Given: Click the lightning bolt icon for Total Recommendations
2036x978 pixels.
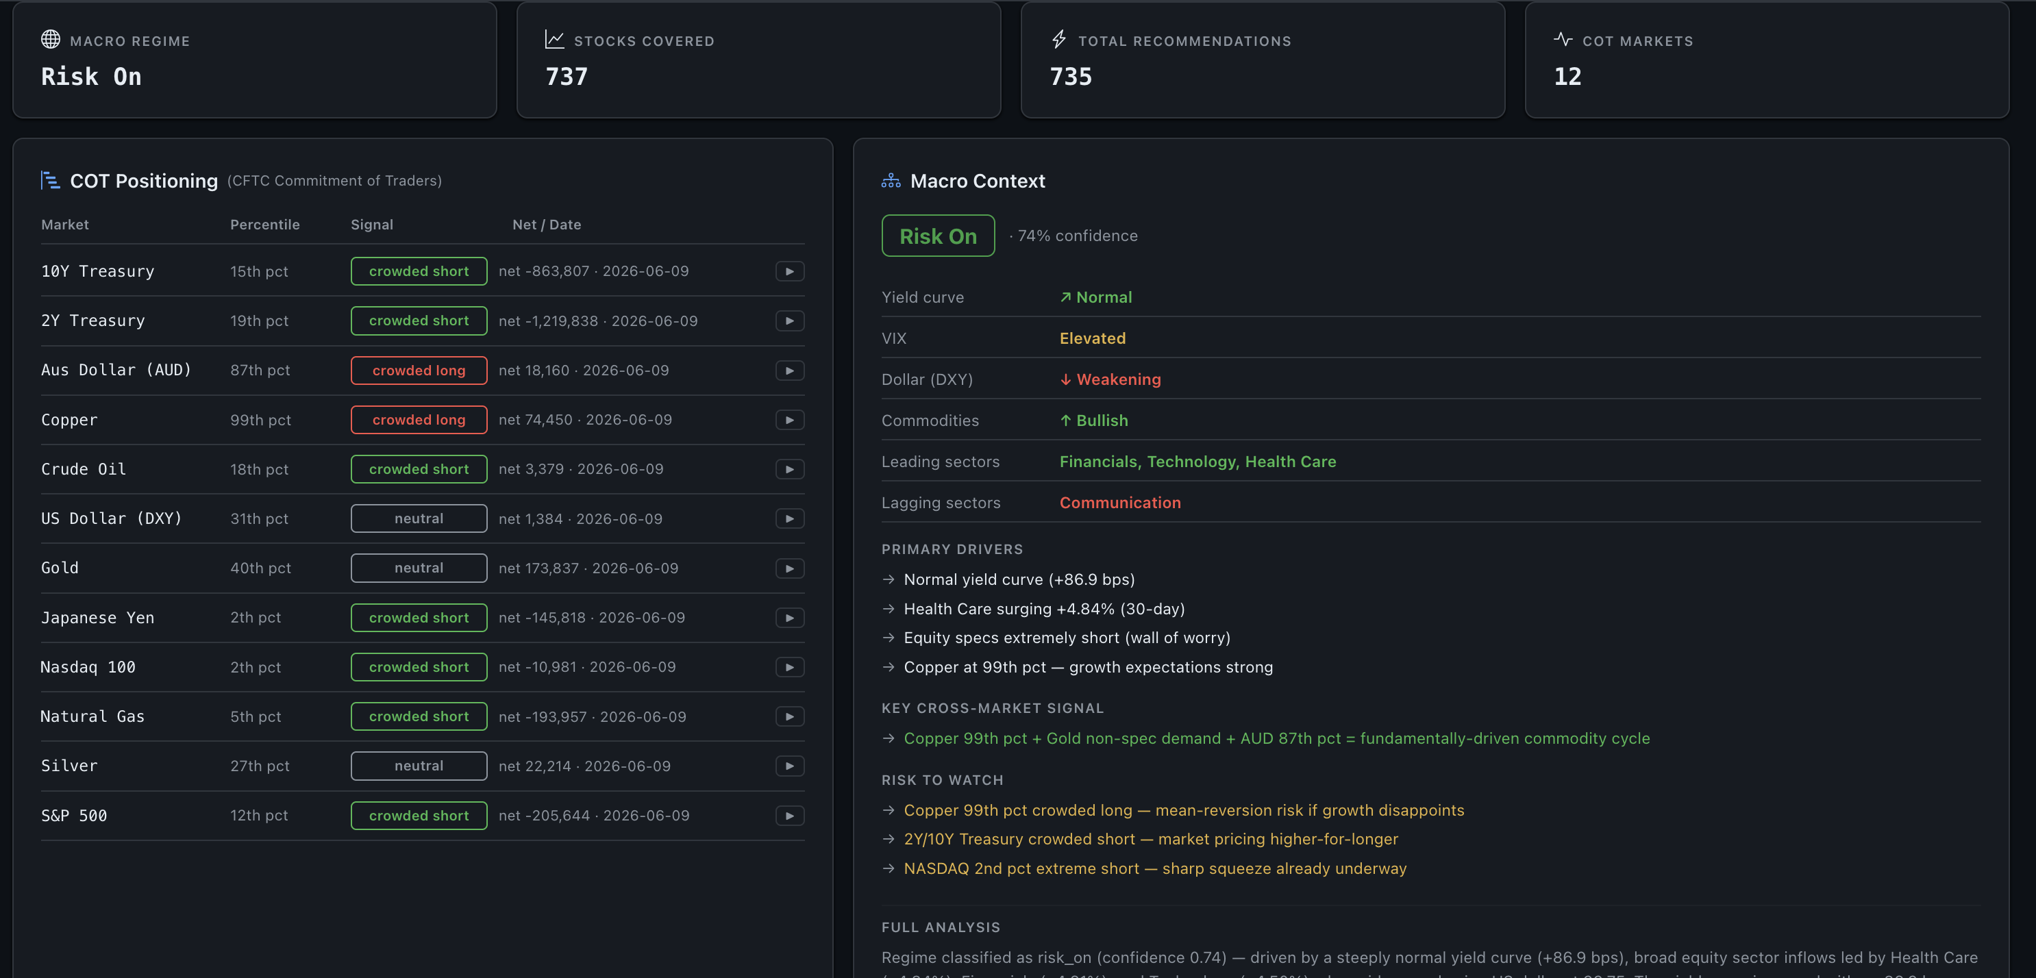Looking at the screenshot, I should pos(1059,40).
